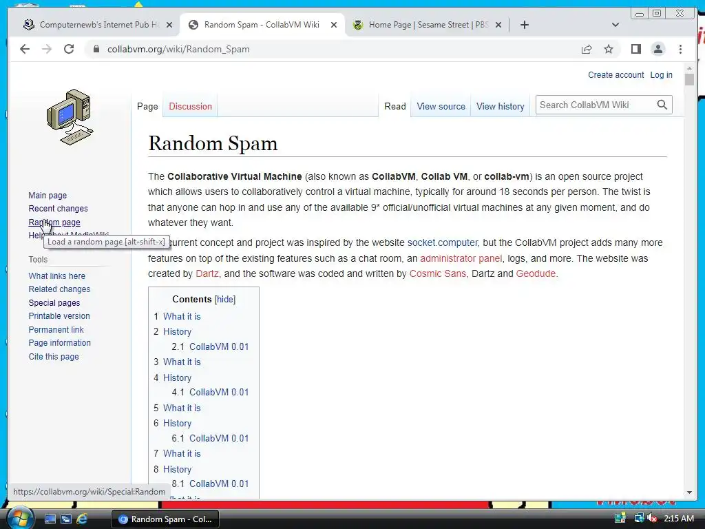Click the wiki search magnifier icon
The width and height of the screenshot is (705, 529).
click(662, 105)
